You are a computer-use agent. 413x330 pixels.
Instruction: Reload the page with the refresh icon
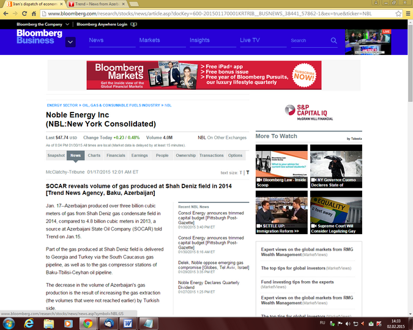click(x=24, y=13)
